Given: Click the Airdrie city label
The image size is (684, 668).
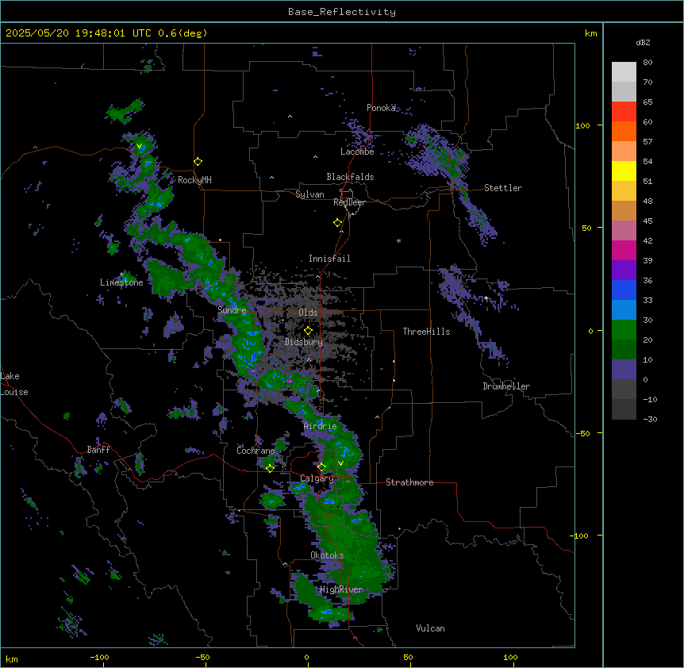Looking at the screenshot, I should (321, 427).
